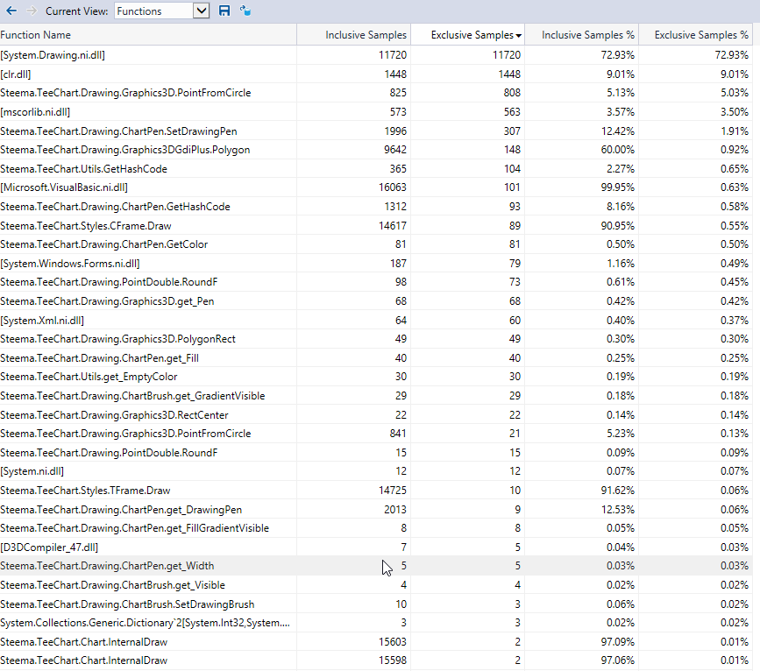This screenshot has width=760, height=671.
Task: Select the Graphics3D.RectCenter function row
Action: pos(376,415)
